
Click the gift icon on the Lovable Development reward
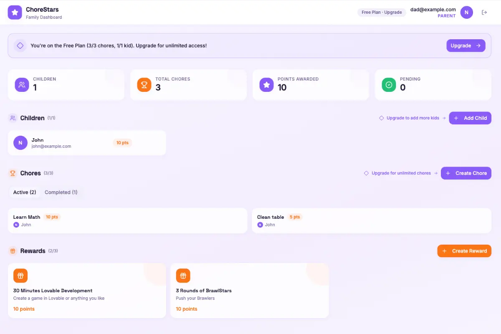coord(20,276)
